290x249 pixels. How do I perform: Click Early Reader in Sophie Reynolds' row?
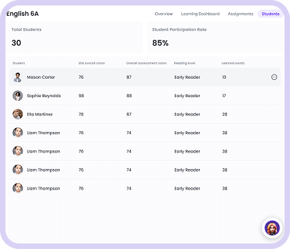tap(187, 96)
